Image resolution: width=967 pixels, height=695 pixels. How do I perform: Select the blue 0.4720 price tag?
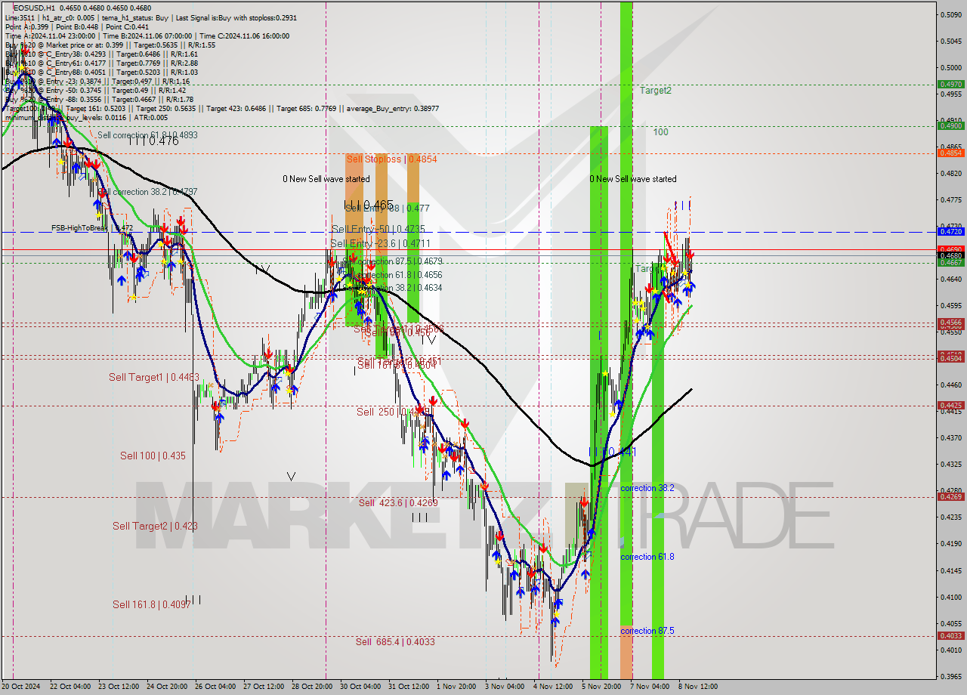click(x=950, y=231)
